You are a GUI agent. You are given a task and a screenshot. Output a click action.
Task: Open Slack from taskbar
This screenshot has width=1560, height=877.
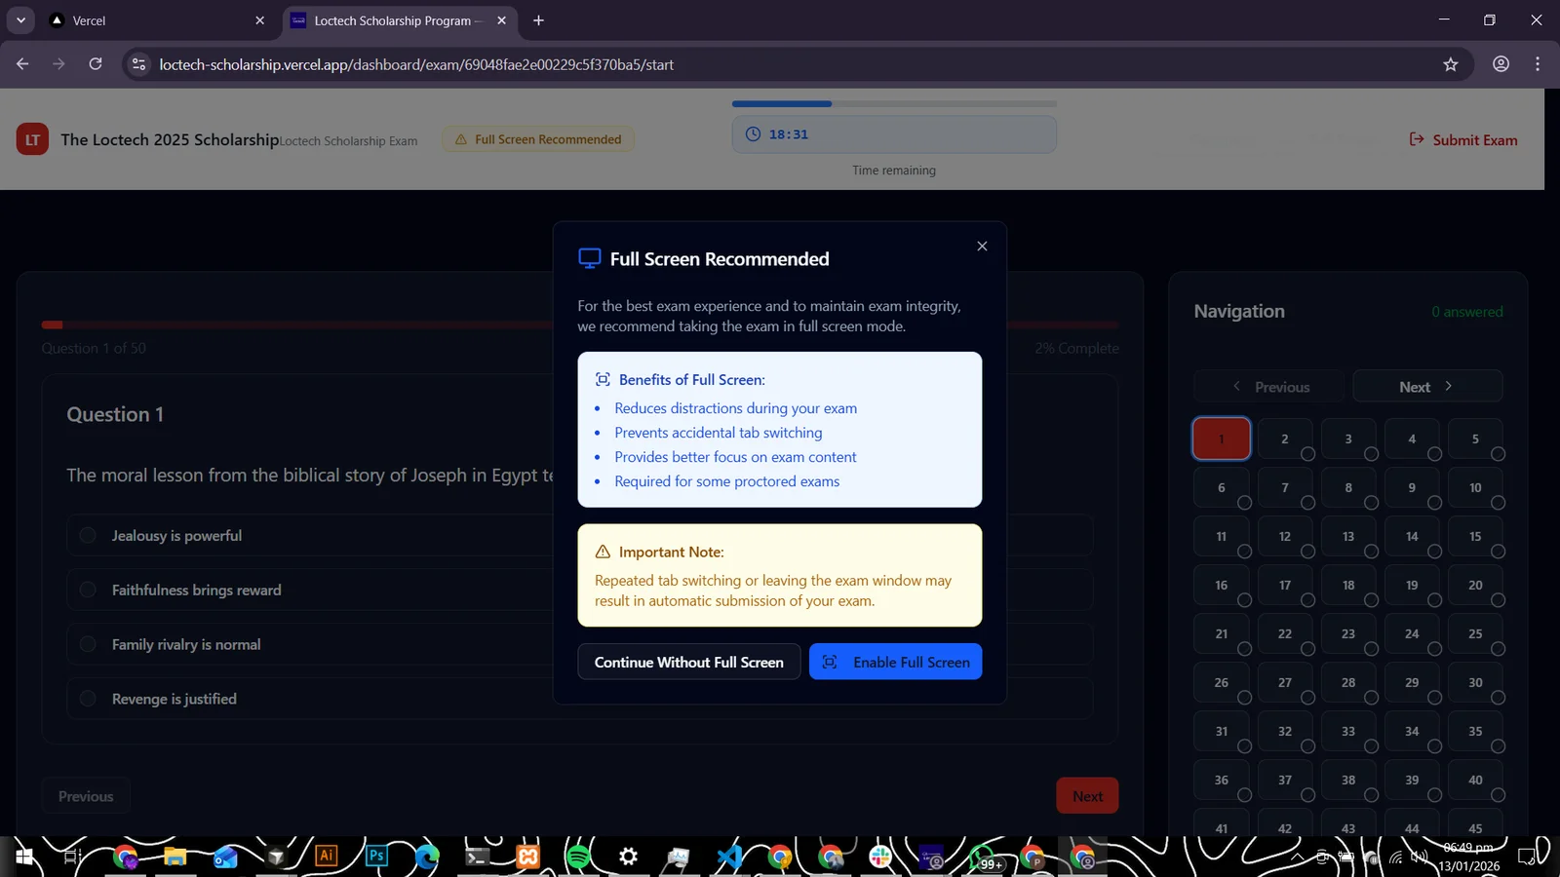[880, 857]
